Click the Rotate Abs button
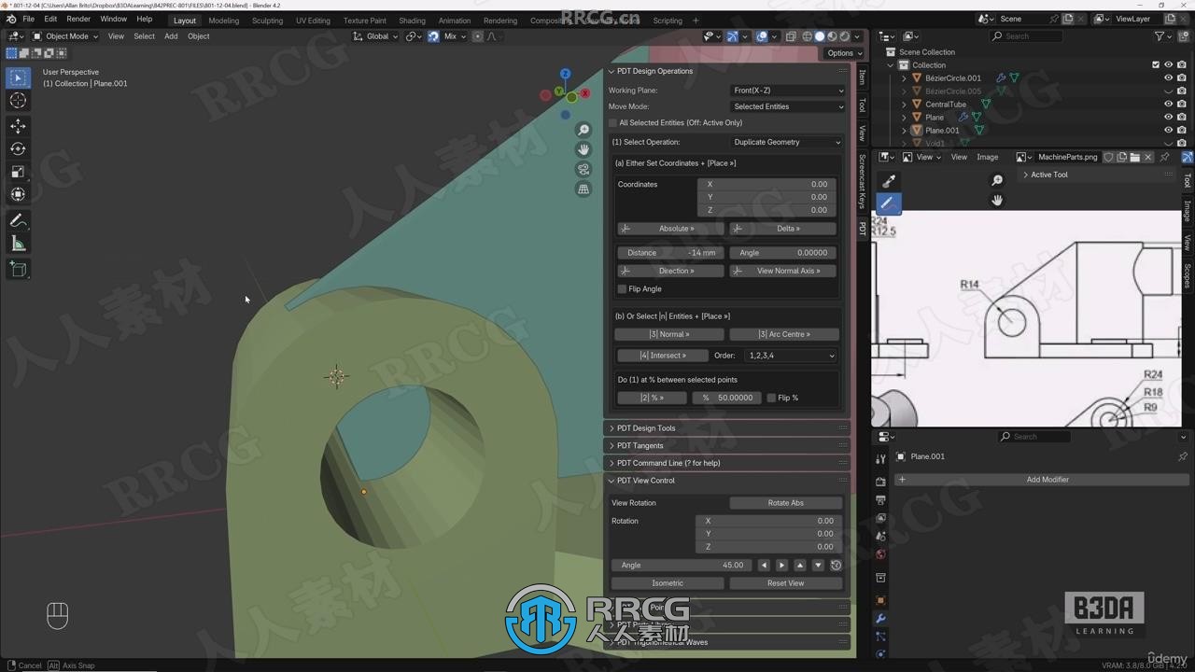1195x672 pixels. [785, 503]
